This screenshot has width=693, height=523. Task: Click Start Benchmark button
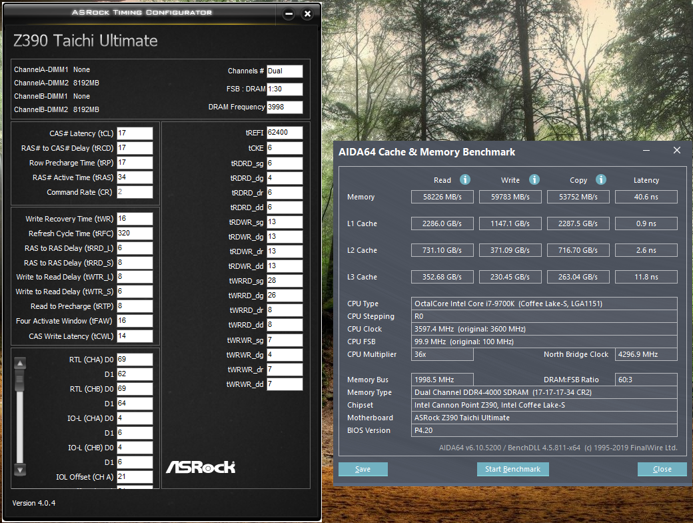pos(512,469)
